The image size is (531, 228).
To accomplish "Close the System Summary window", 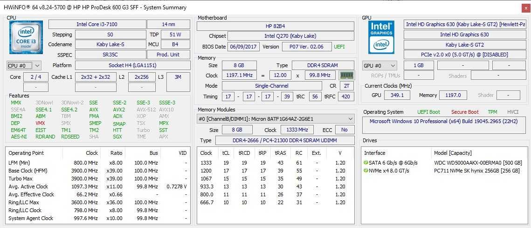I will [525, 7].
